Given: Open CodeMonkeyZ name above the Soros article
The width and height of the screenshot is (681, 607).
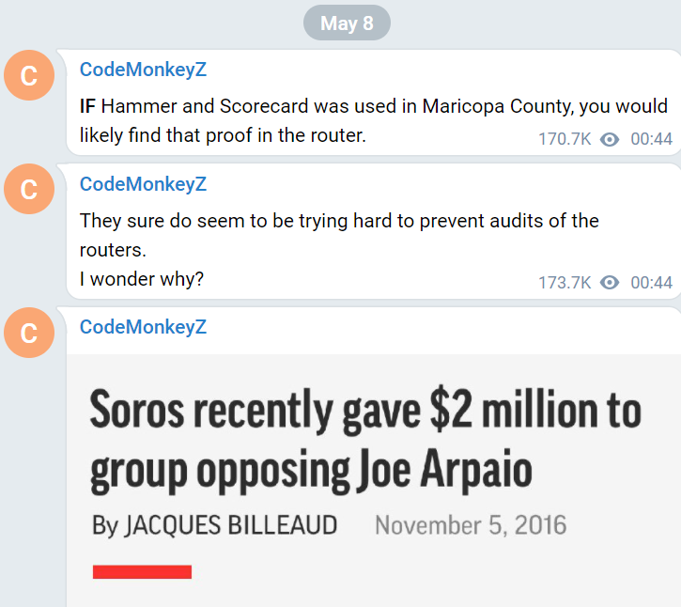Looking at the screenshot, I should pos(144,327).
